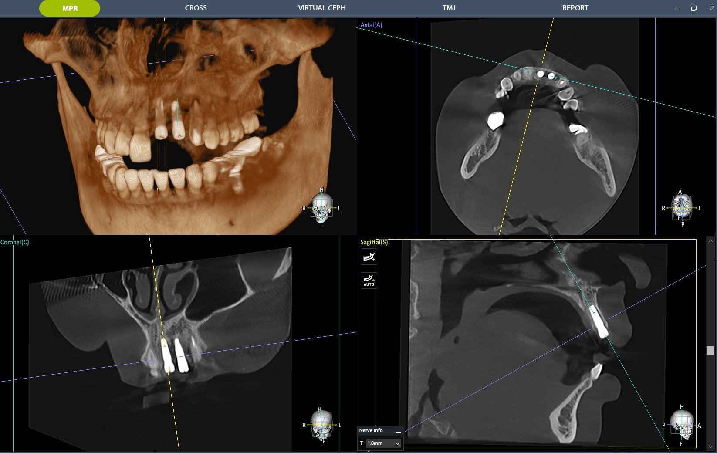Viewport: 717px width, 453px height.
Task: Close the application window
Action: pyautogui.click(x=711, y=8)
